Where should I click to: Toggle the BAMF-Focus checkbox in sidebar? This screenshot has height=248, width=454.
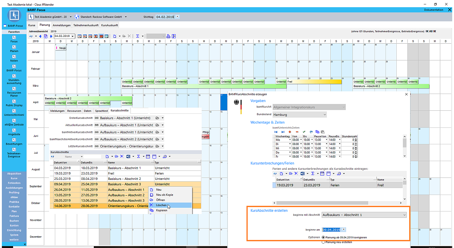coord(5,26)
